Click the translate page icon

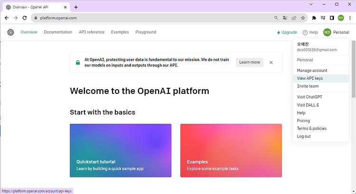pyautogui.click(x=285, y=18)
